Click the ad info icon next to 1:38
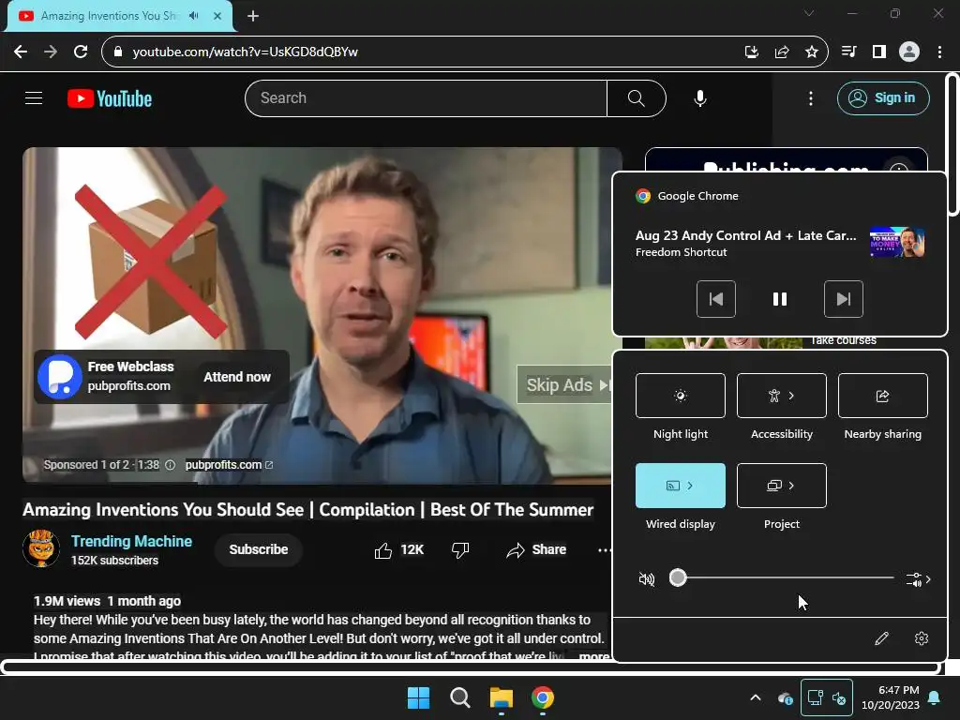 [x=171, y=465]
